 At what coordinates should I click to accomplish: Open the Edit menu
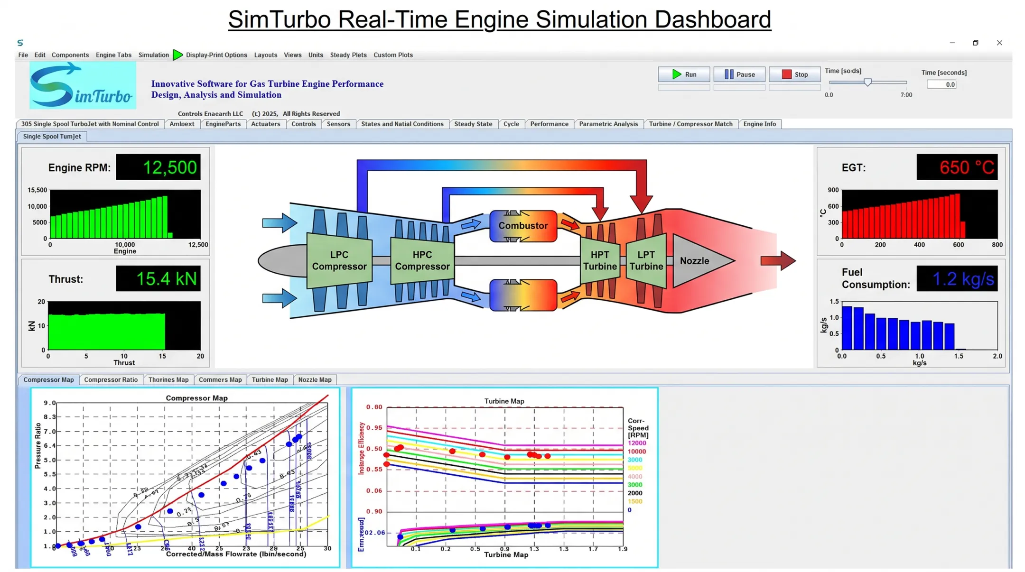pos(40,55)
